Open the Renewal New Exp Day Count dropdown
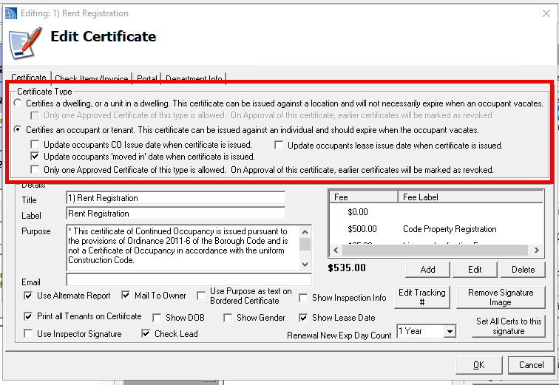The height and width of the screenshot is (385, 559). 450,332
